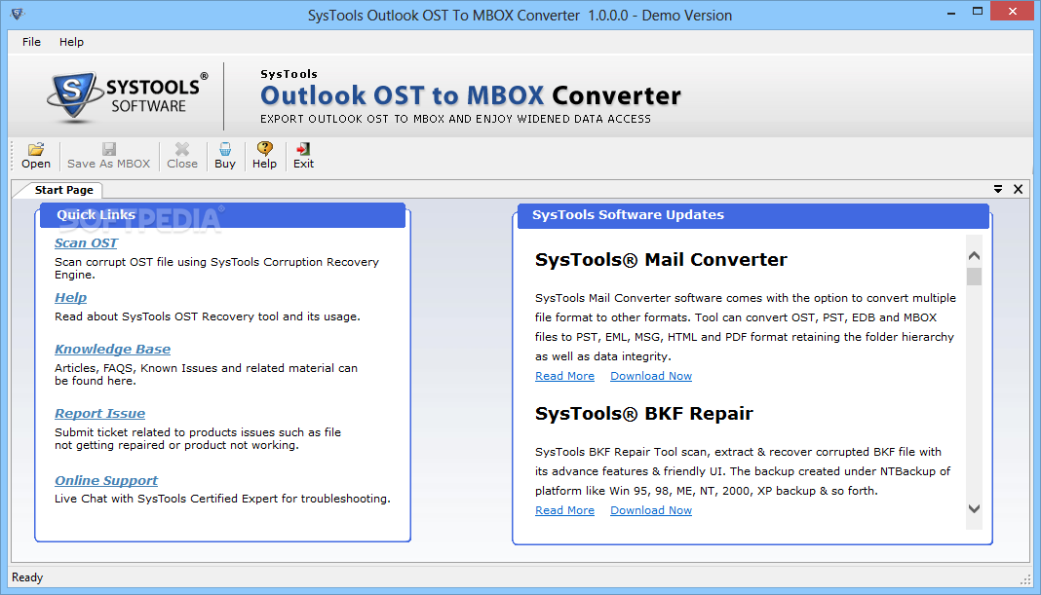This screenshot has height=595, width=1041.
Task: Select the Start Page tab
Action: [x=63, y=190]
